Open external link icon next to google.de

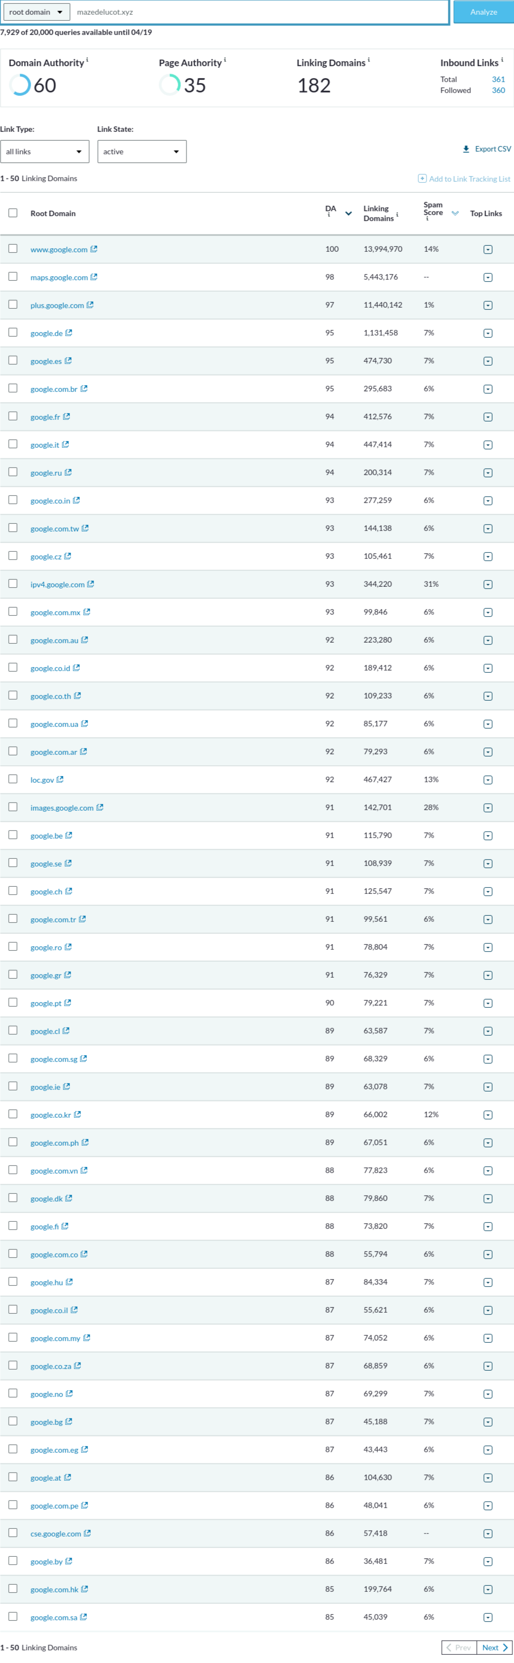point(68,332)
